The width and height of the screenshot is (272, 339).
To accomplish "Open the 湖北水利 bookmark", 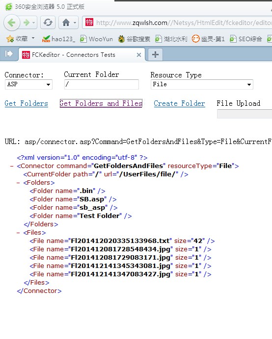I will click(x=171, y=39).
